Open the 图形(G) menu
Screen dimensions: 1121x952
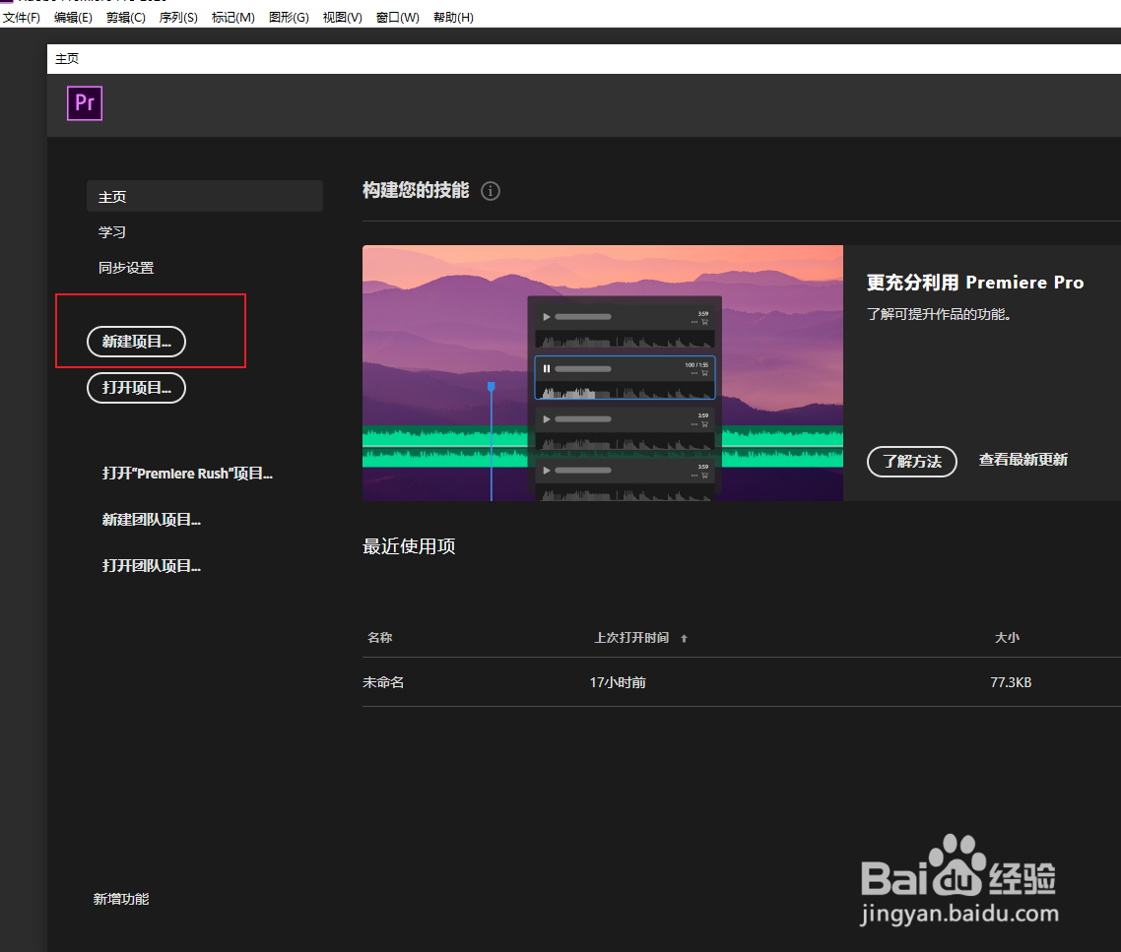[289, 17]
